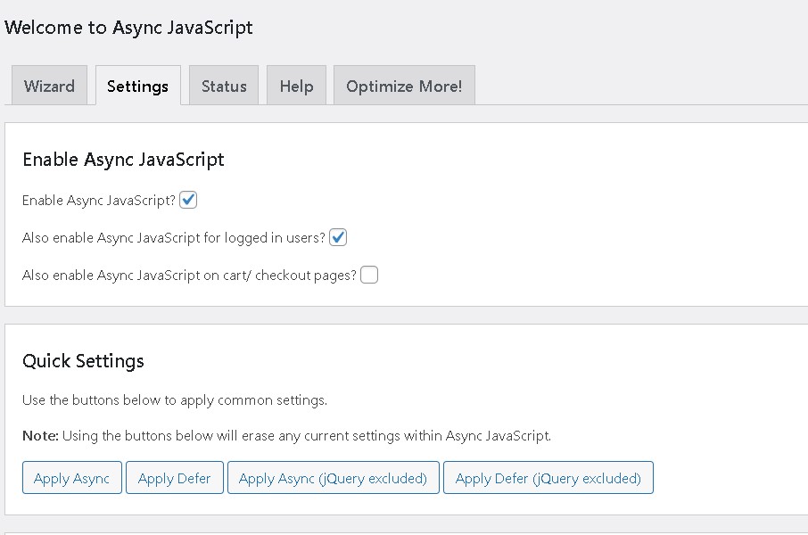Apply Defer with jQuery excluded
The height and width of the screenshot is (535, 808).
[x=548, y=478]
